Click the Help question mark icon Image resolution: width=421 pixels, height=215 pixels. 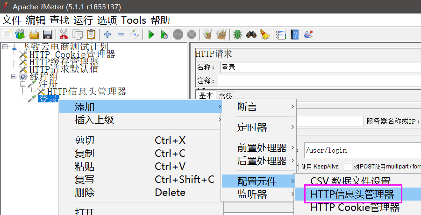click(x=295, y=34)
